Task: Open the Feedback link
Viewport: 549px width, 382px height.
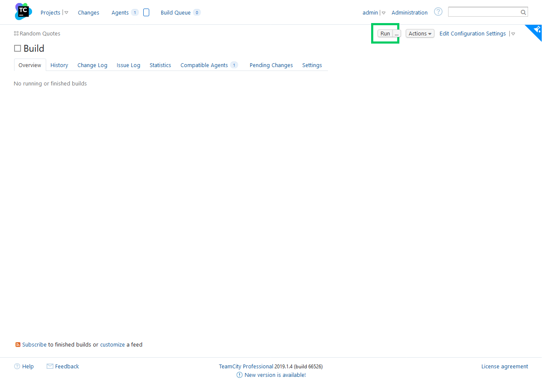Action: 67,366
